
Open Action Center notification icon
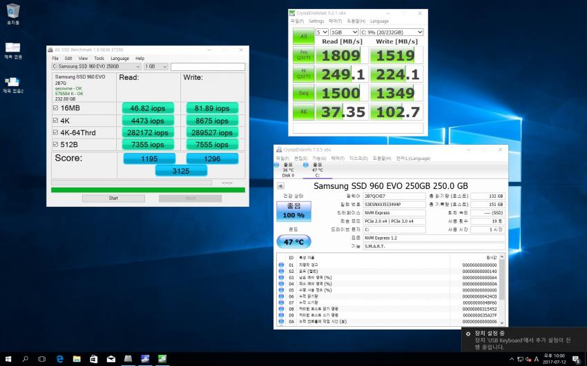(x=576, y=359)
